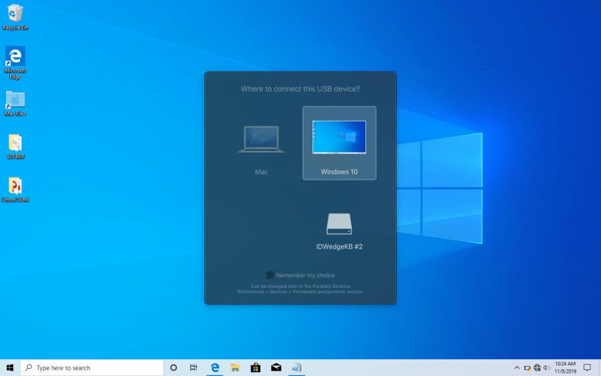Open the Windows Start menu
Viewport: 601px width, 376px height.
pyautogui.click(x=10, y=367)
